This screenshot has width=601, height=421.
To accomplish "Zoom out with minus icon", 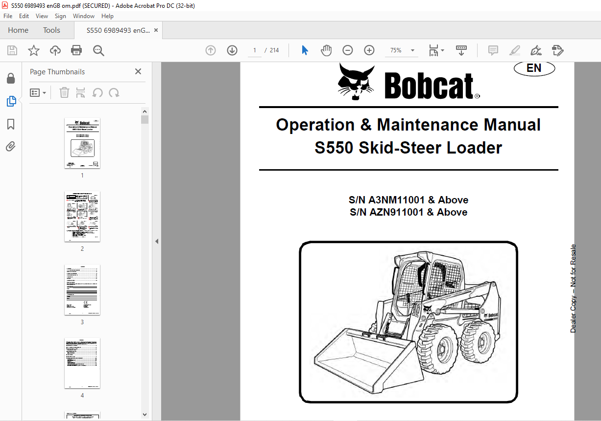I will (x=348, y=50).
